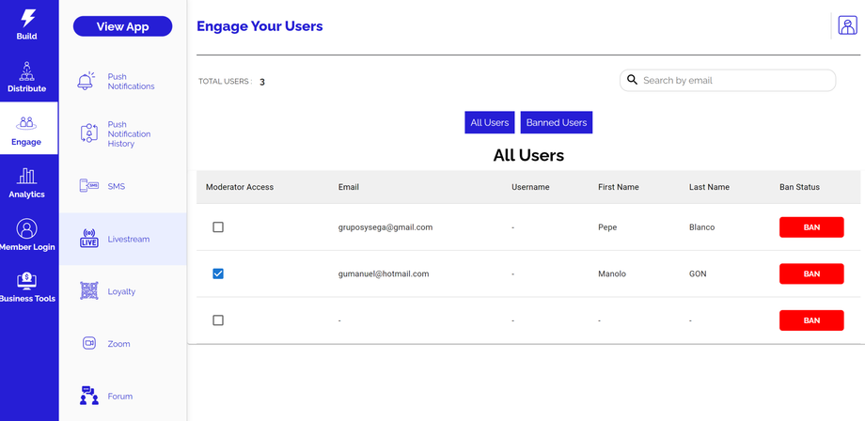Click the Loyalty QR icon
The image size is (865, 421).
89,291
